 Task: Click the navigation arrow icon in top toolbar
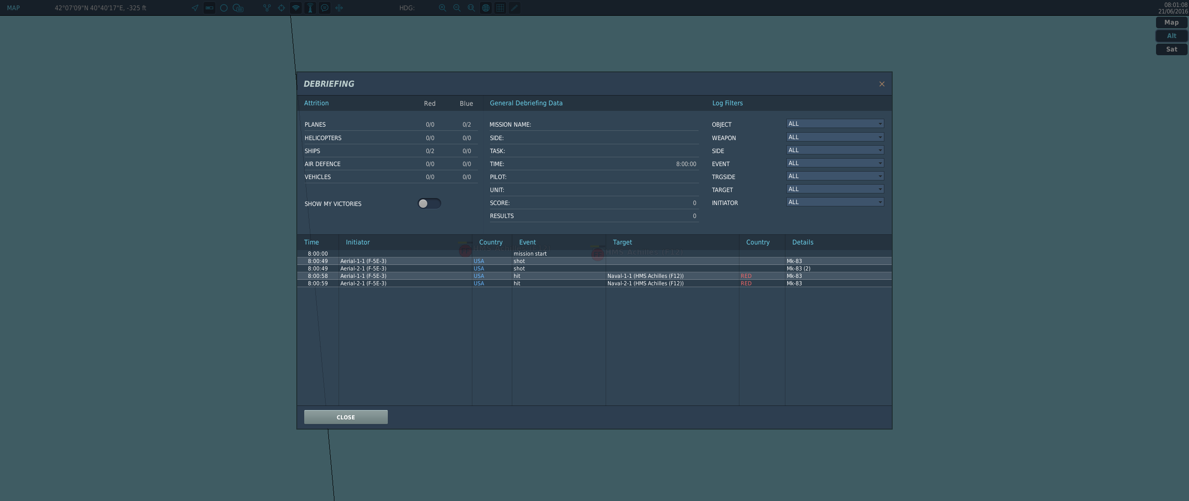coord(195,8)
